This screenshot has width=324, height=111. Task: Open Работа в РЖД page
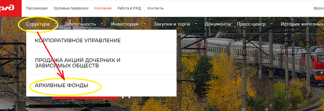[x=129, y=8]
